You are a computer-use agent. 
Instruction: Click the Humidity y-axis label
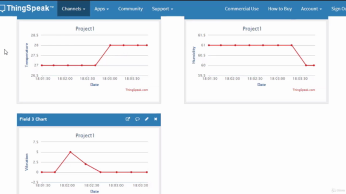[194, 55]
